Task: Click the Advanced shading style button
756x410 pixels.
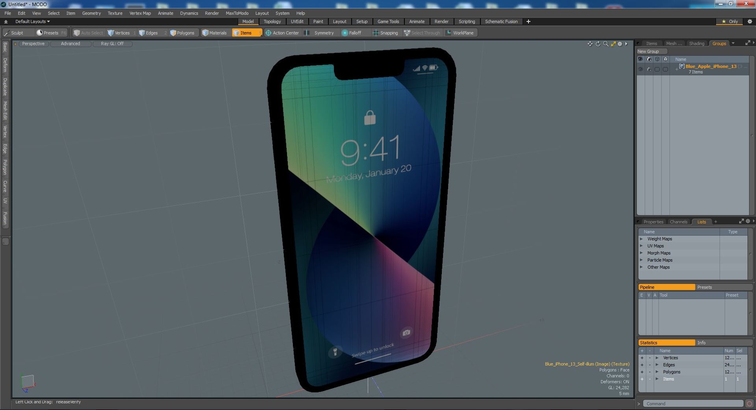Action: click(70, 44)
